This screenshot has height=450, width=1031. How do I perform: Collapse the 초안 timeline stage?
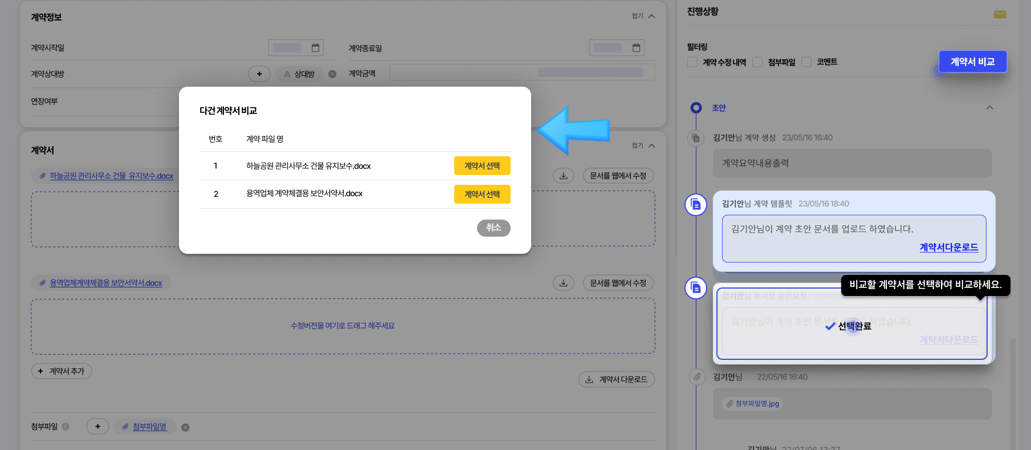pos(990,108)
